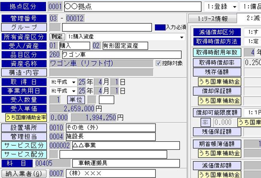The height and width of the screenshot is (178, 261).
Task: Click the 納入業者(G) button
Action: 23,173
